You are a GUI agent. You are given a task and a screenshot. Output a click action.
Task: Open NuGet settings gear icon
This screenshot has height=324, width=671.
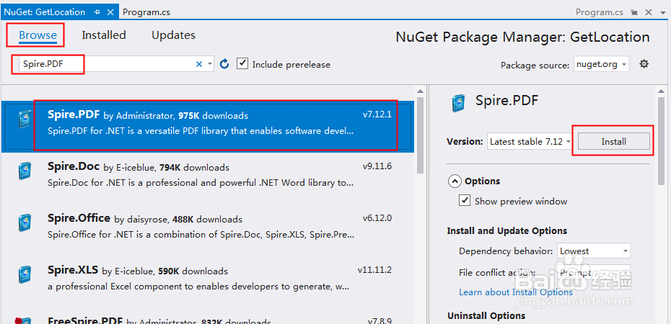(644, 64)
